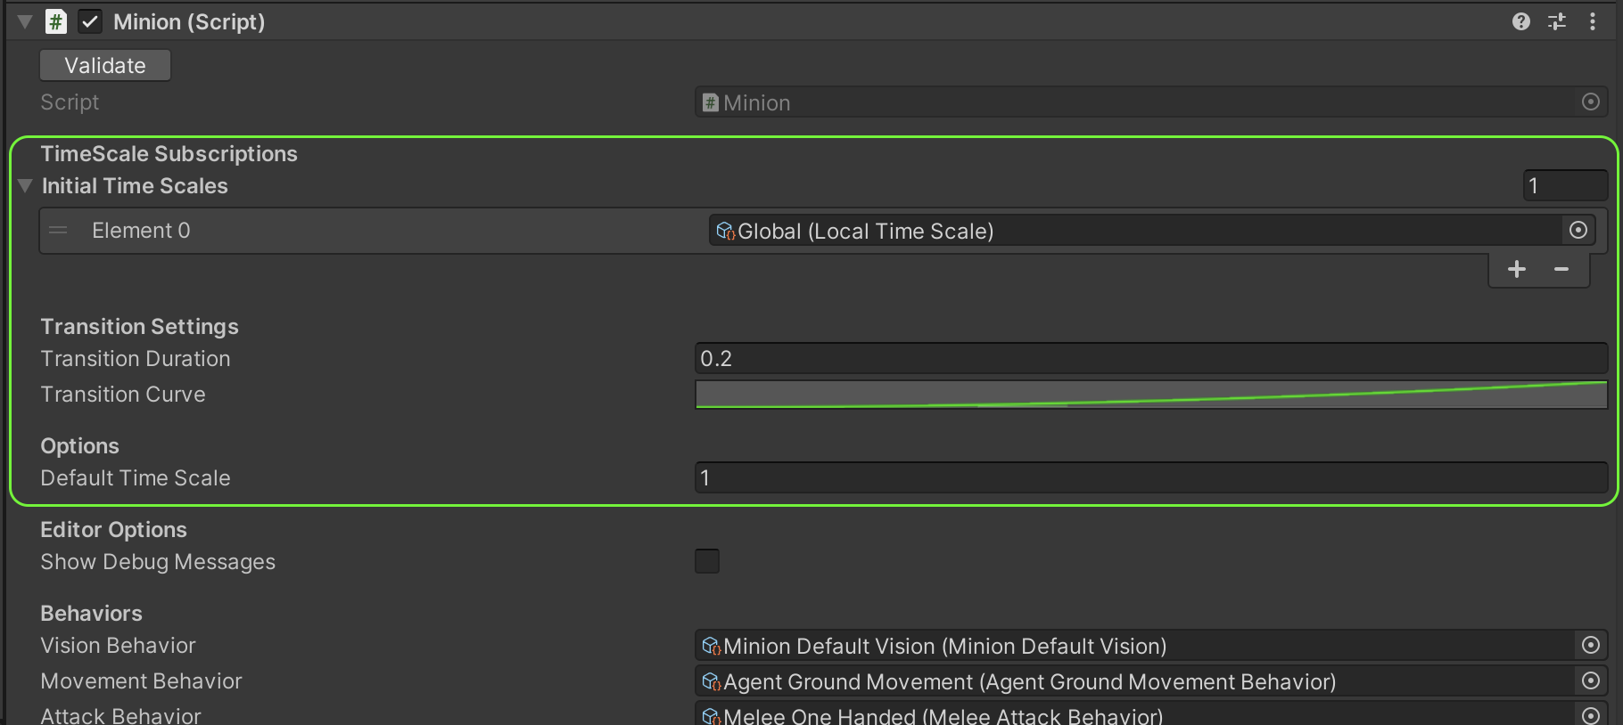Click the object picker for Element 0
Viewport: 1623px width, 725px height.
1578,231
